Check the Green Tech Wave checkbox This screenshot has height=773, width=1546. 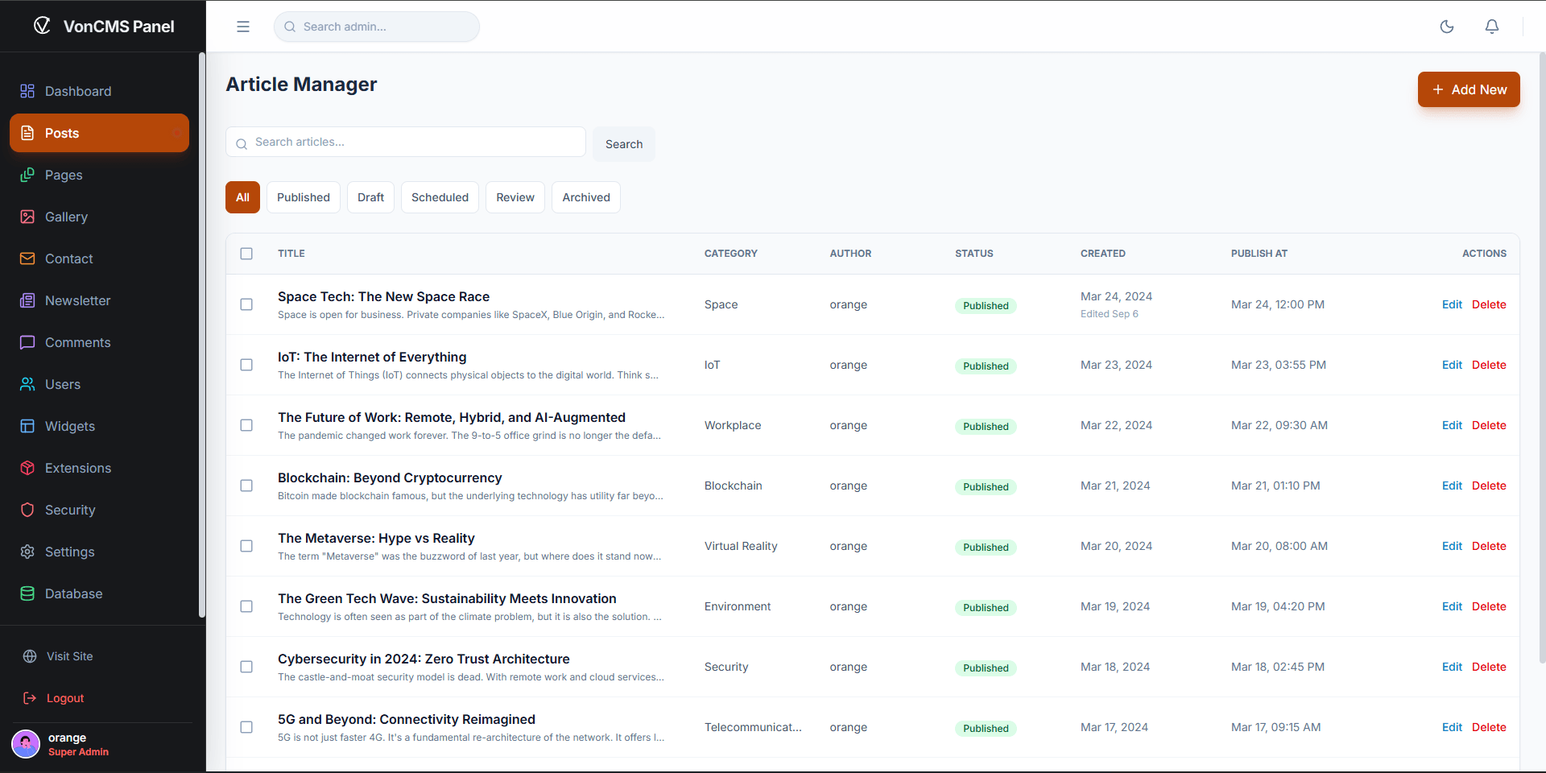click(246, 606)
